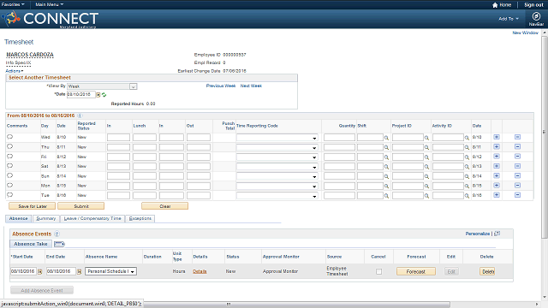Open comment bubble for Wed 8/10 row
Screen dimensions: 548x308
(x=9, y=137)
